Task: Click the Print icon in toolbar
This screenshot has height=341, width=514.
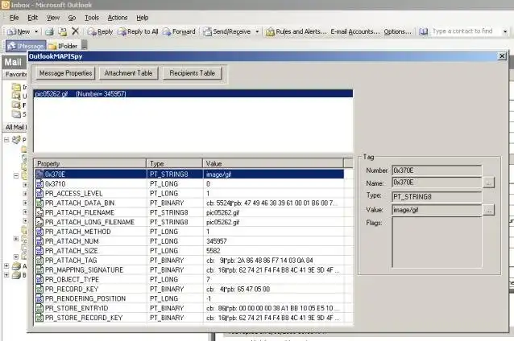Action: (49, 31)
